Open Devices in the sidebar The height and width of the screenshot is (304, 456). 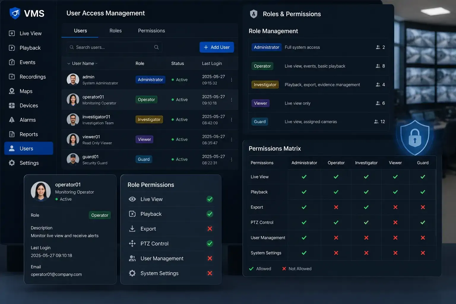pos(28,105)
